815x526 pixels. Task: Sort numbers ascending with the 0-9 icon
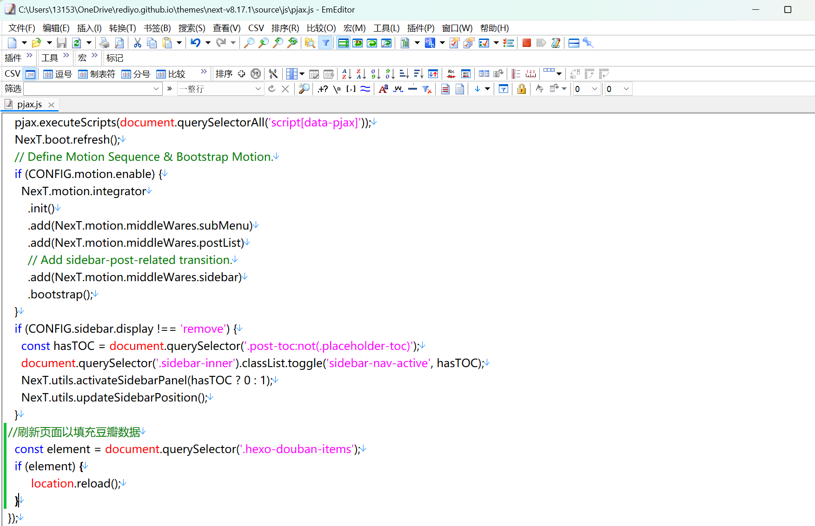click(376, 74)
